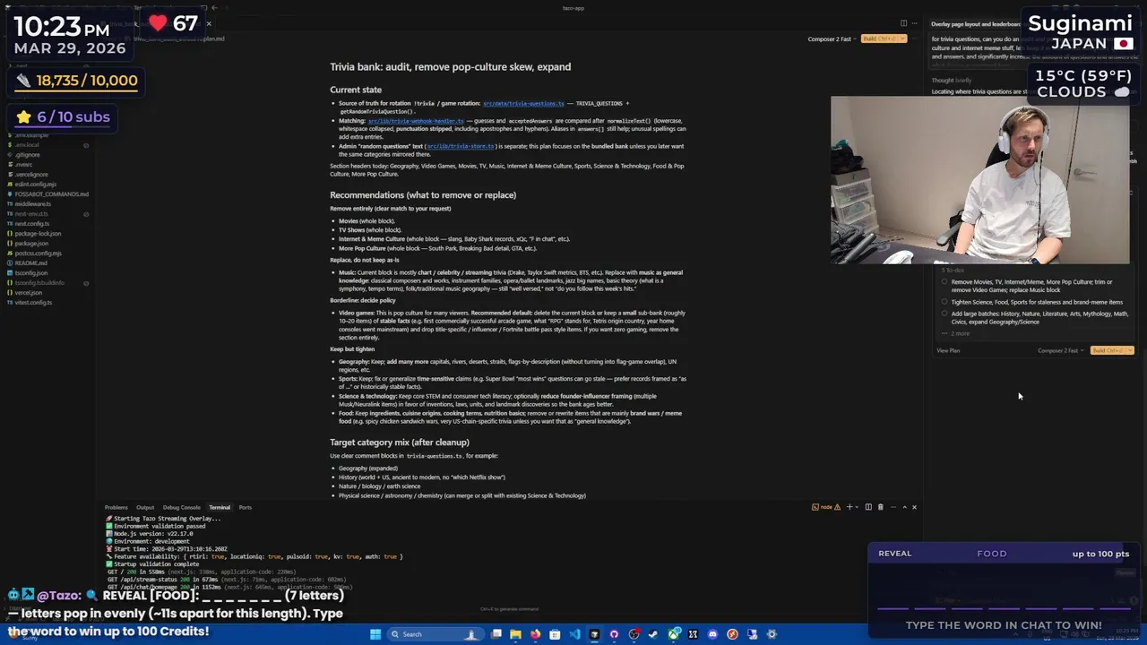Open Composer 2 Fast dropdown in chat panel
The image size is (1147, 645).
[1061, 350]
